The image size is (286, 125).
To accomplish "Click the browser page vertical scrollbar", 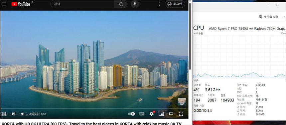I will tap(190, 36).
